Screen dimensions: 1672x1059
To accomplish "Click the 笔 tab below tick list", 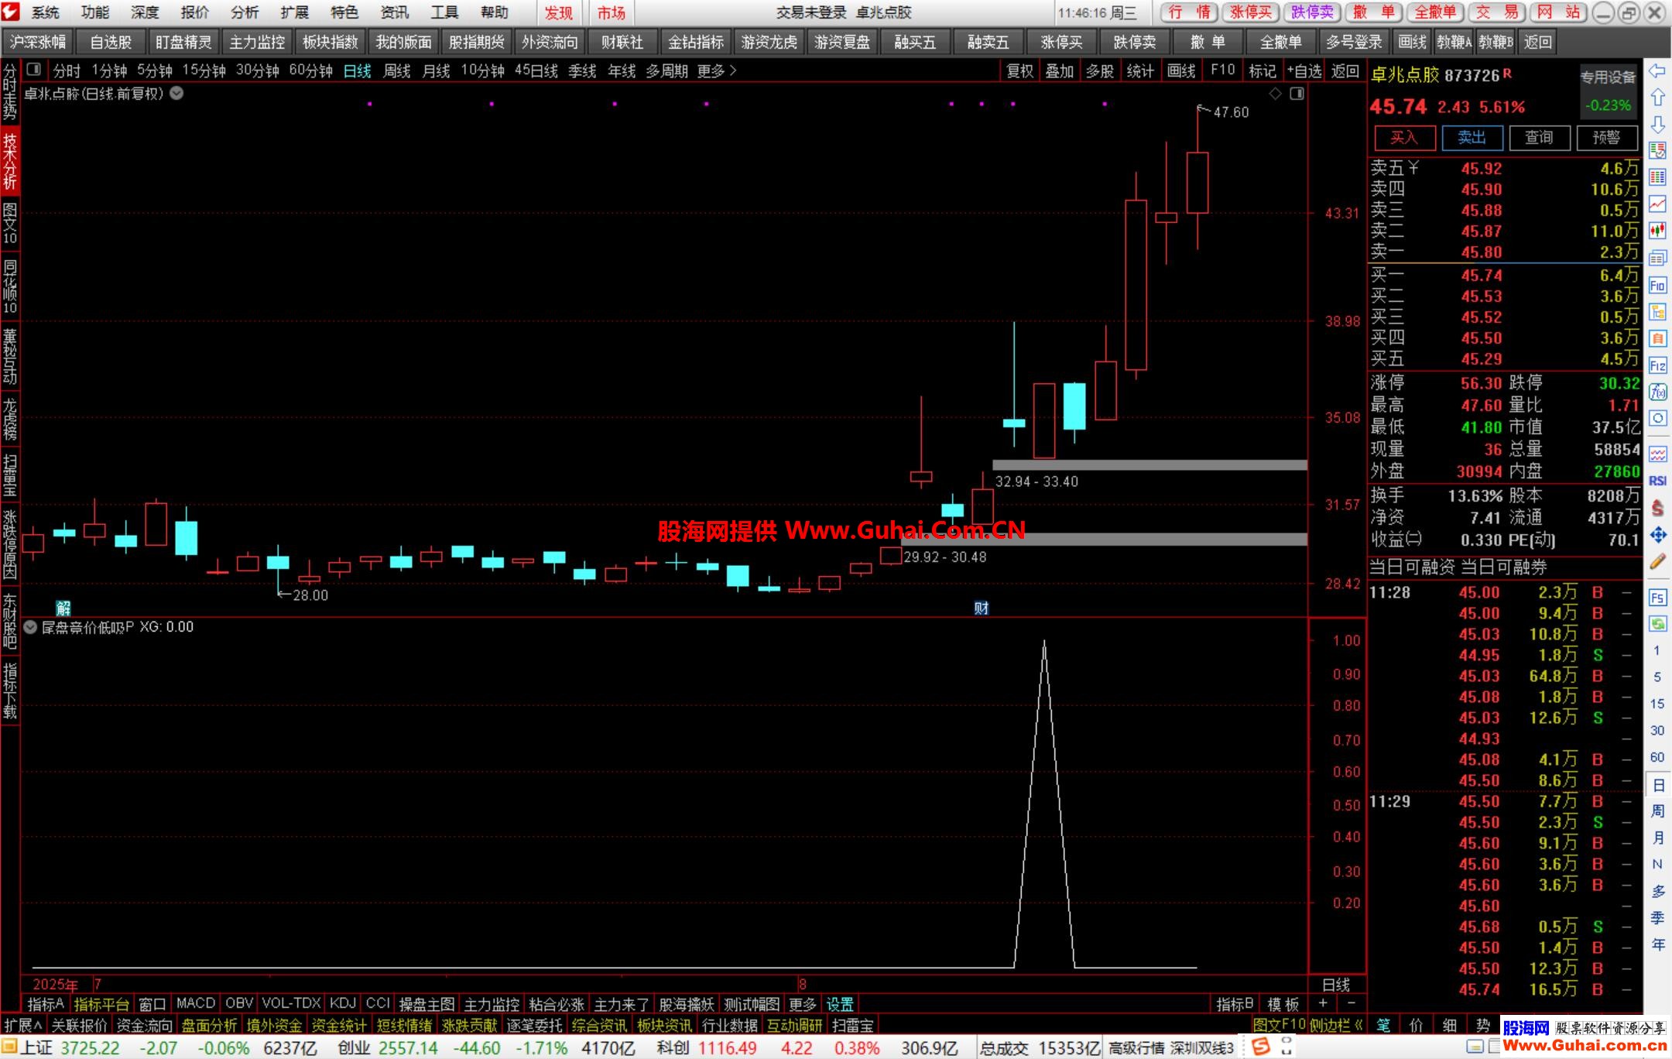I will tap(1383, 1025).
